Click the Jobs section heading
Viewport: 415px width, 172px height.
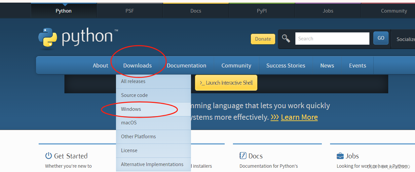pyautogui.click(x=352, y=156)
